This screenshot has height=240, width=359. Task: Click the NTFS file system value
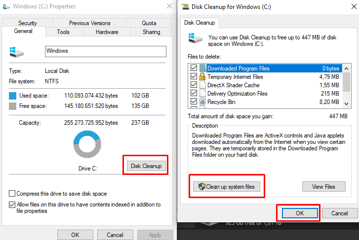click(x=52, y=81)
